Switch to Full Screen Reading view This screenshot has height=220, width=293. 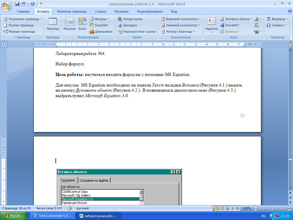point(222,208)
